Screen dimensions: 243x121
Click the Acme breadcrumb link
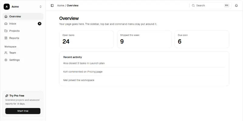(60, 5)
